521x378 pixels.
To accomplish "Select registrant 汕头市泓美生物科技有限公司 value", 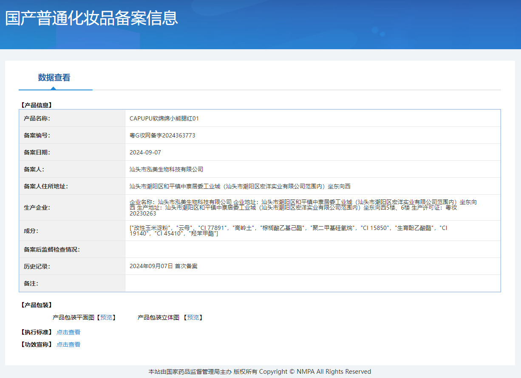I will point(166,169).
